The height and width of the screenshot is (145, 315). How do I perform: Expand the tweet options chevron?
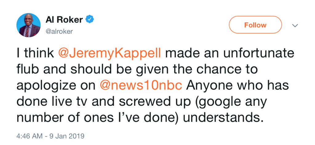295,25
